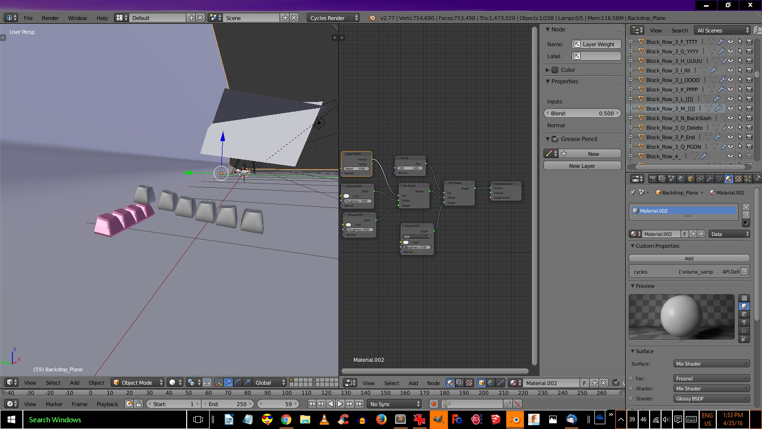Open the Global orientation dropdown
Viewport: 762px width, 429px height.
[x=270, y=383]
